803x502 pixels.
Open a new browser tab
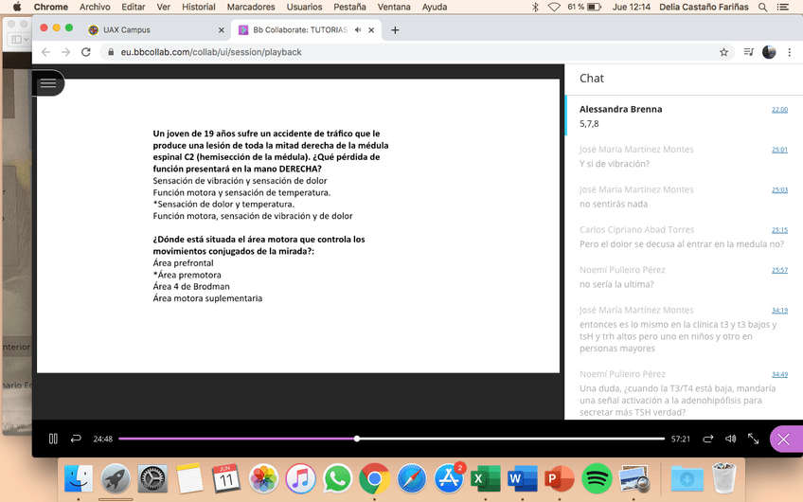(x=395, y=29)
